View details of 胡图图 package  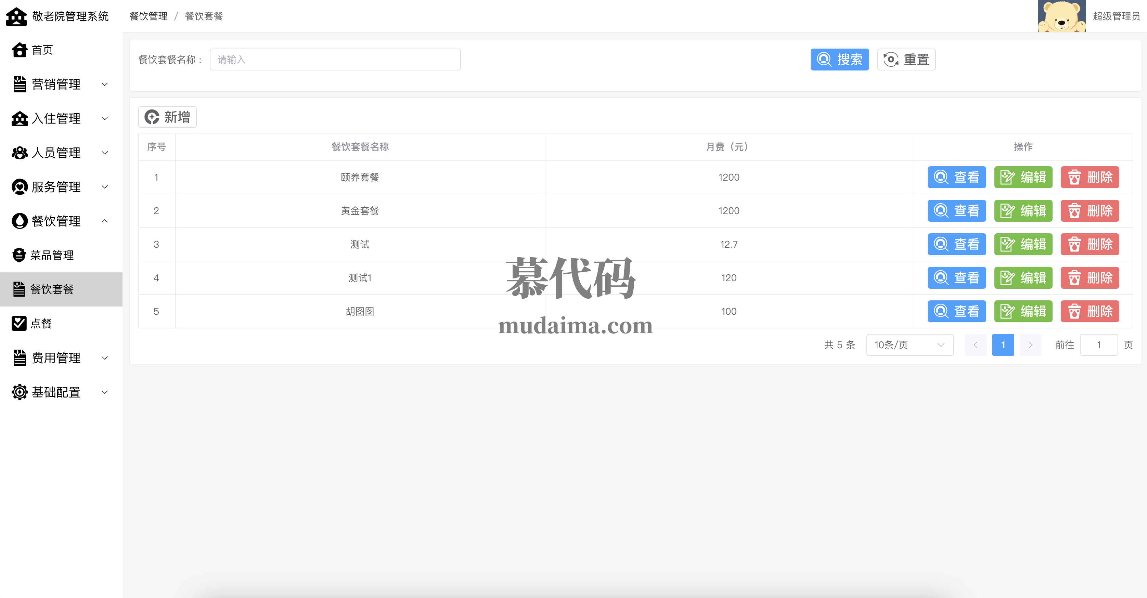[956, 311]
